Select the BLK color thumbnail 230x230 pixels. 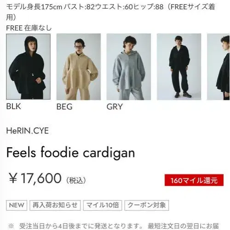click(x=28, y=67)
